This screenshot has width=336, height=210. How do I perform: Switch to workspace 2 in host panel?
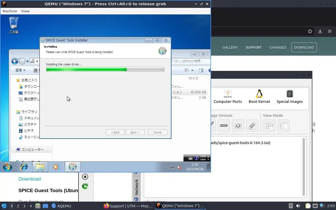(x=18, y=206)
